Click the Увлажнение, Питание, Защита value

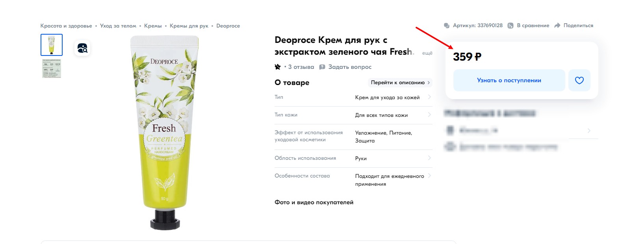coord(384,137)
